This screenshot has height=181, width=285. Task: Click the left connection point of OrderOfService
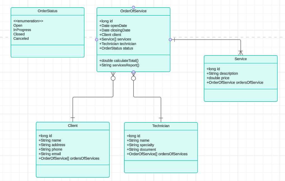[x=97, y=40]
